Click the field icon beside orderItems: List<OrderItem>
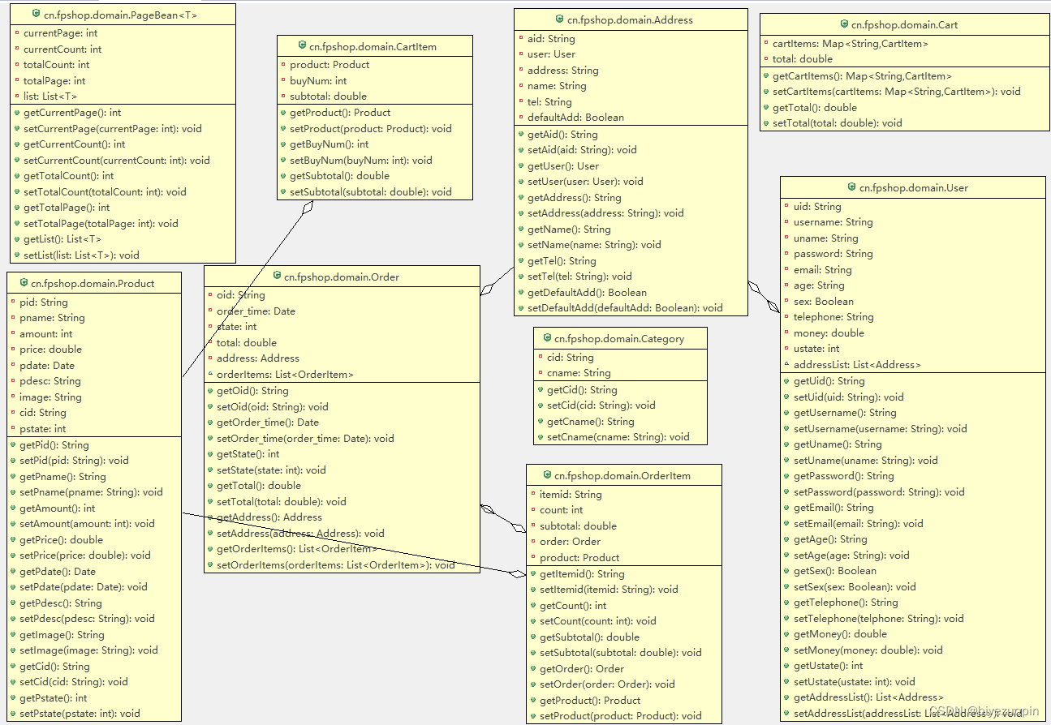Screen dimensions: 1051x725 pyautogui.click(x=210, y=375)
